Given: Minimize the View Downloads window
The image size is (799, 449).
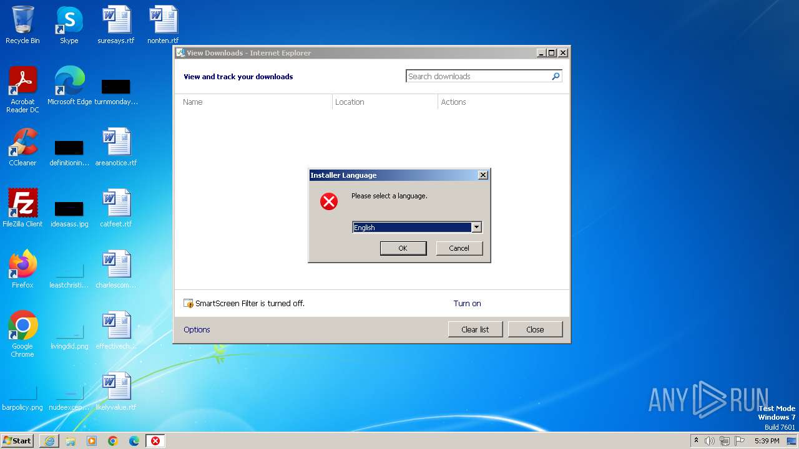Looking at the screenshot, I should (x=541, y=53).
